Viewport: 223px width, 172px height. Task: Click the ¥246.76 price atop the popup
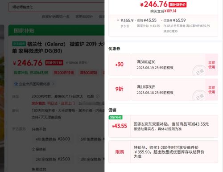154,4
